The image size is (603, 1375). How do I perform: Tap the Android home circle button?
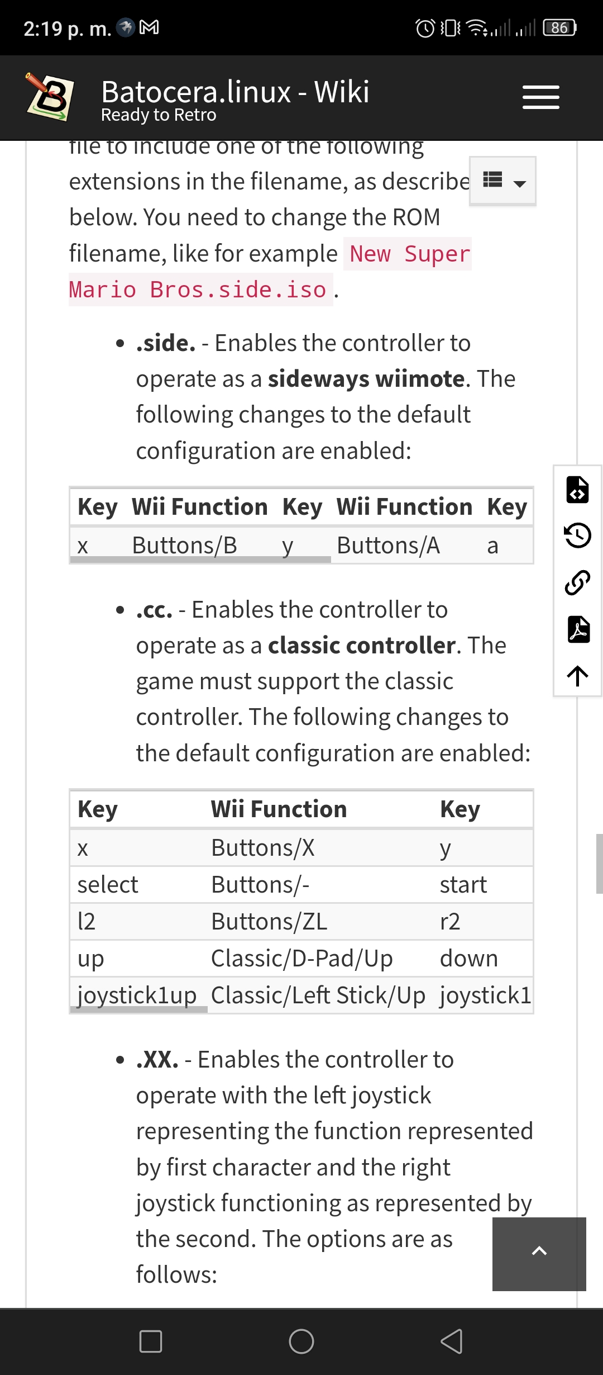click(x=301, y=1341)
